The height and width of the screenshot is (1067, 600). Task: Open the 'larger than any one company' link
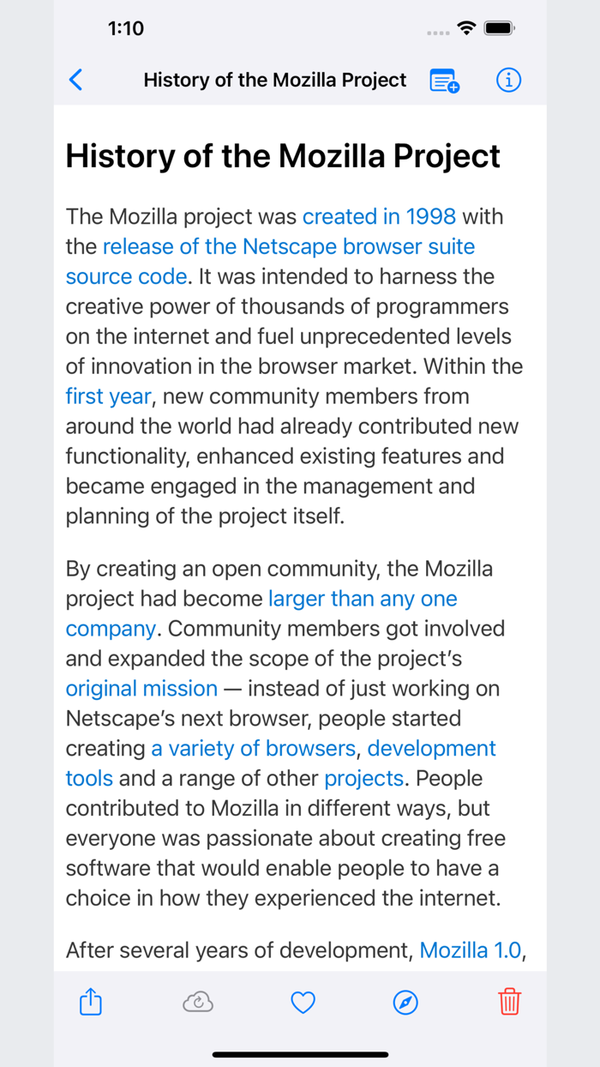pos(363,598)
